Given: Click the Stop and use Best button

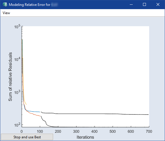Looking at the screenshot, I should click(x=27, y=137).
